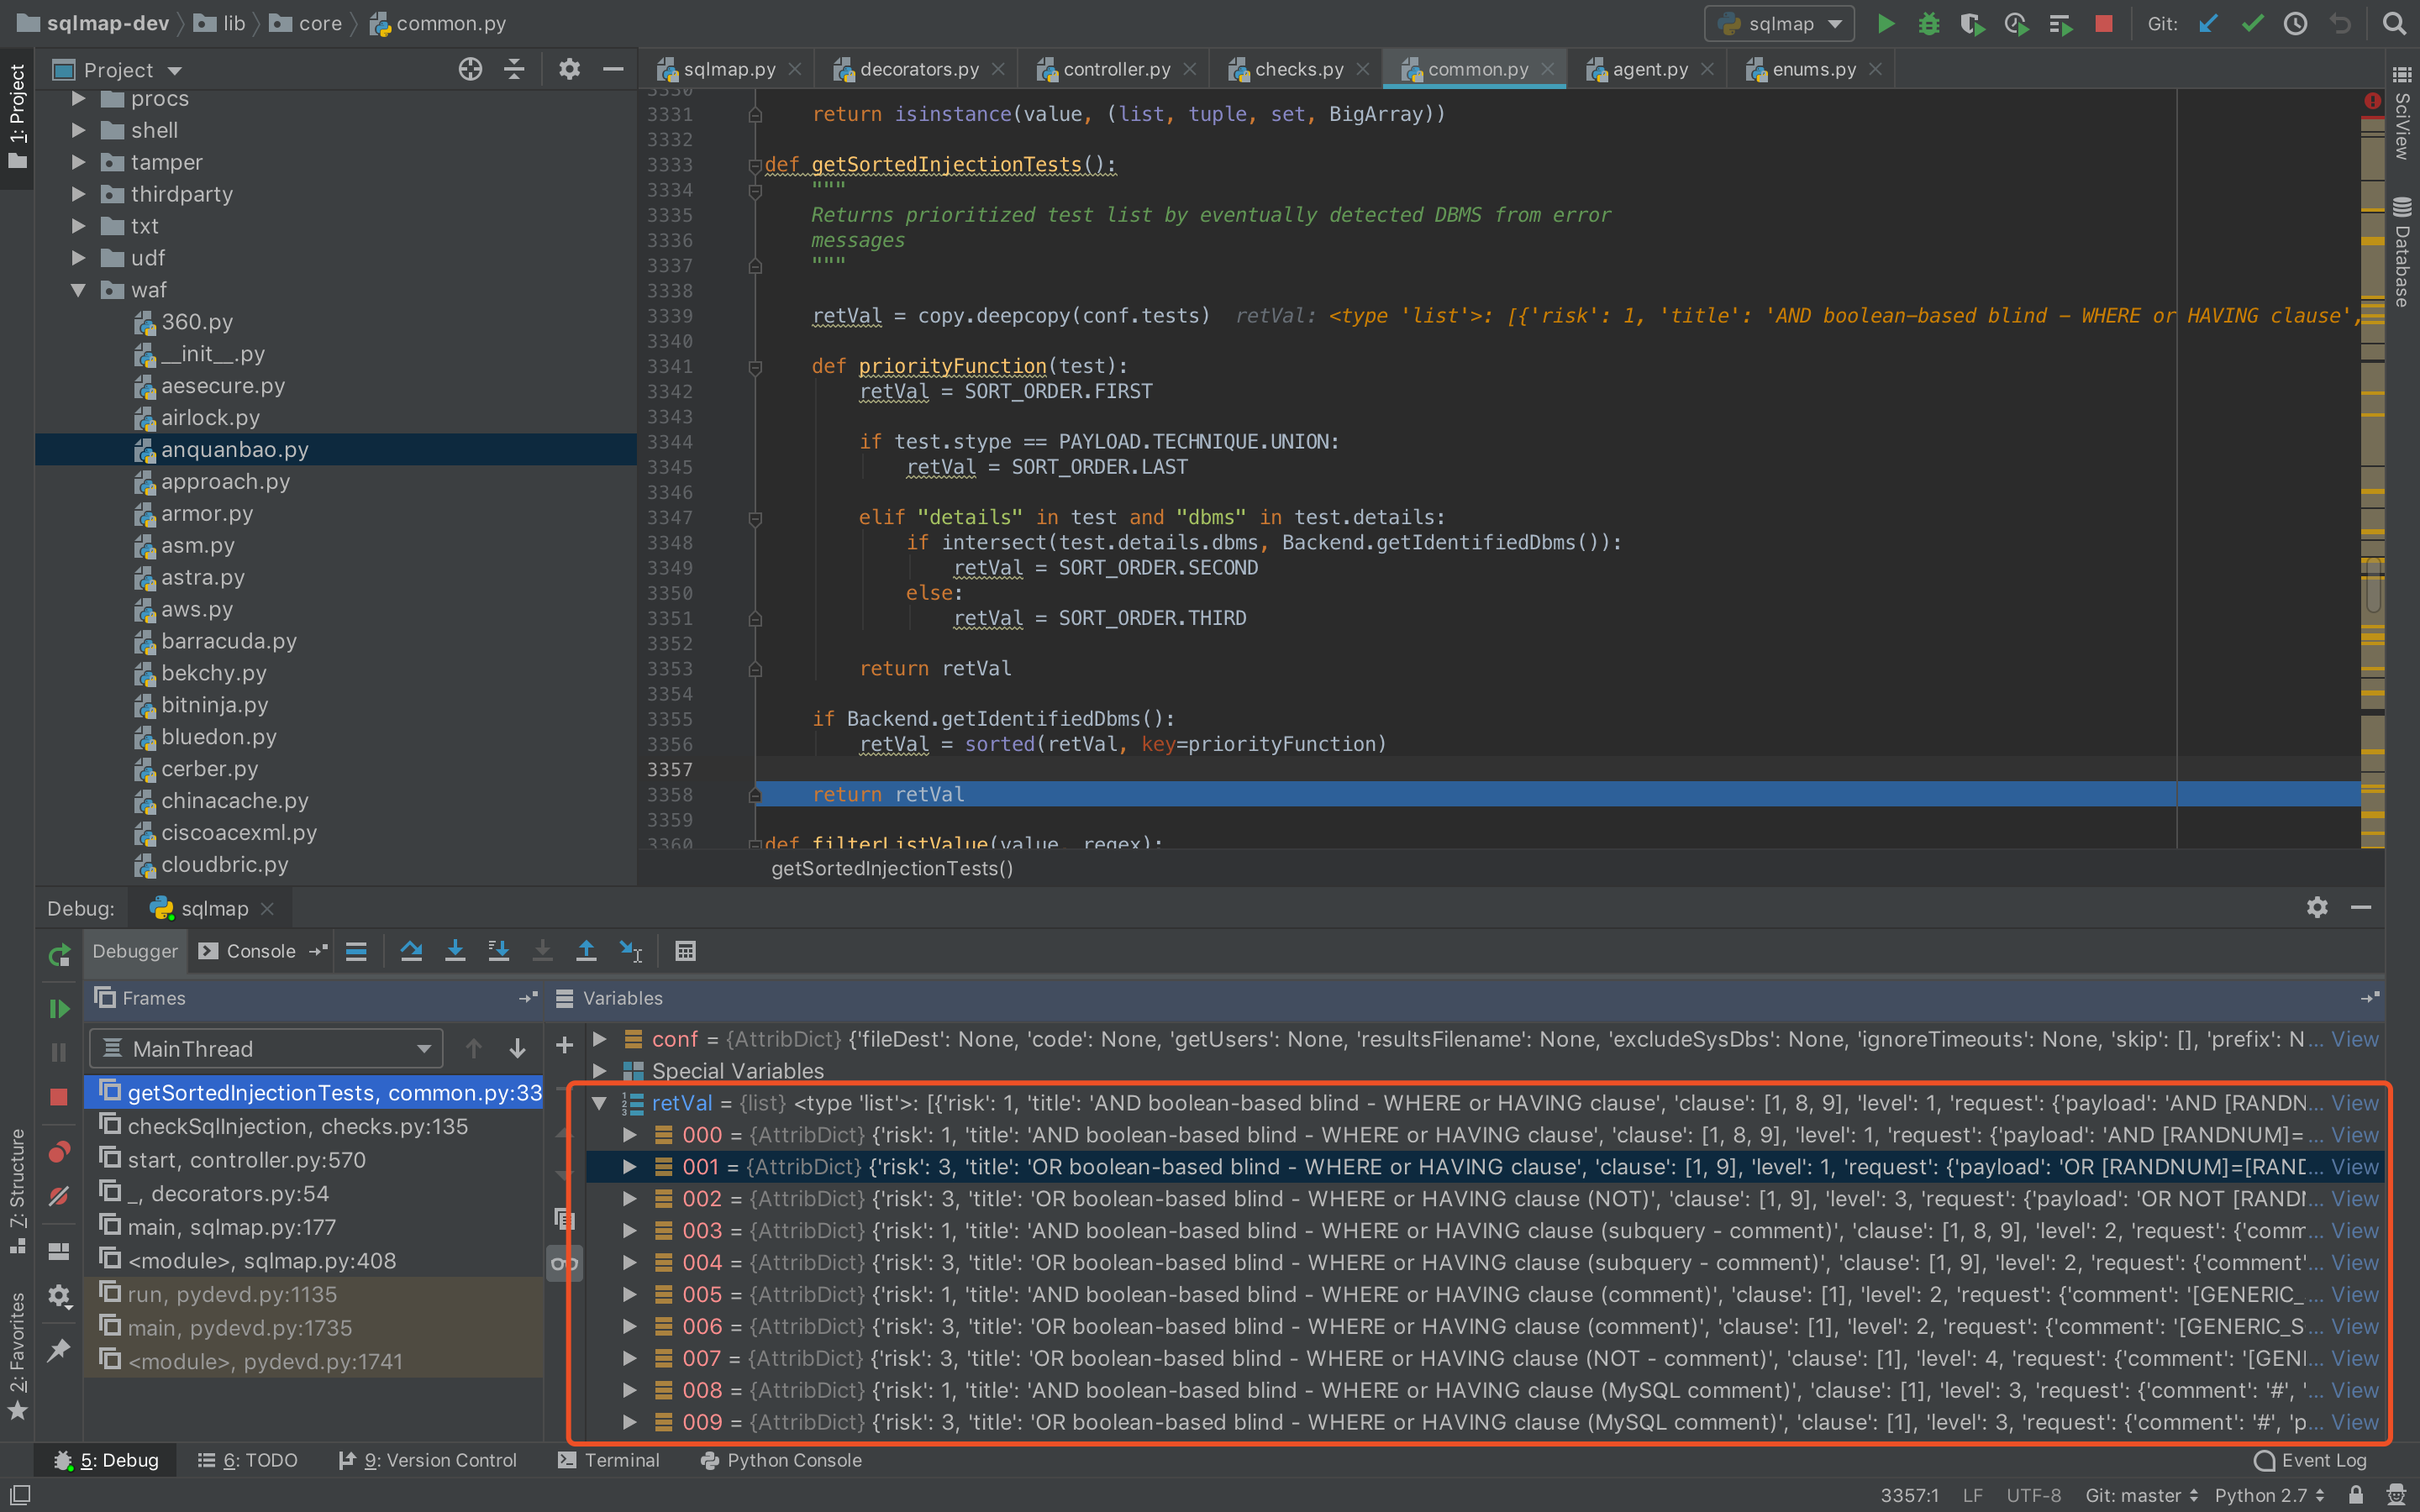Image resolution: width=2420 pixels, height=1512 pixels.
Task: Start debugging the sqlmap configuration
Action: 1929,23
